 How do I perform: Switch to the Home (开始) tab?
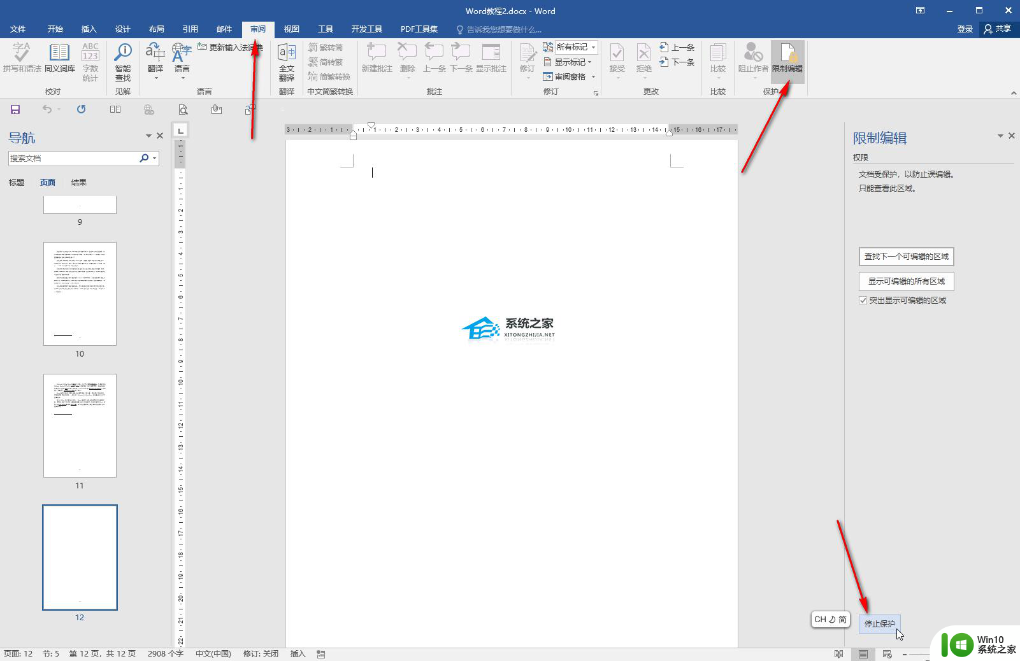pos(55,29)
